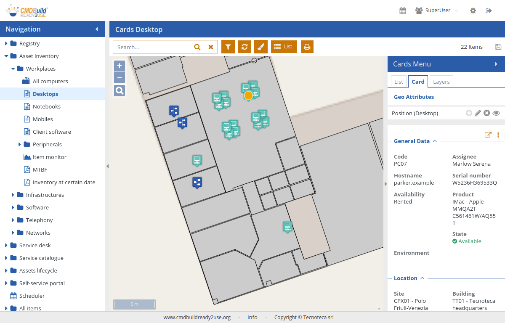Open the SuperUser dropdown menu
Viewport: 505px width, 323px height.
[436, 11]
